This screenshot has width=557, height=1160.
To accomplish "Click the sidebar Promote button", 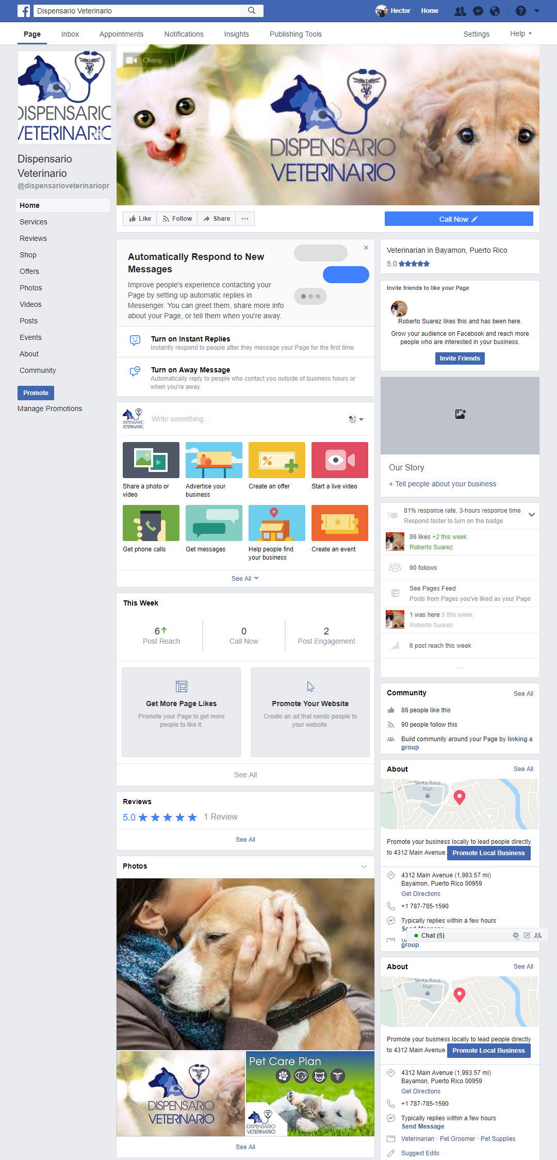I will pos(36,393).
